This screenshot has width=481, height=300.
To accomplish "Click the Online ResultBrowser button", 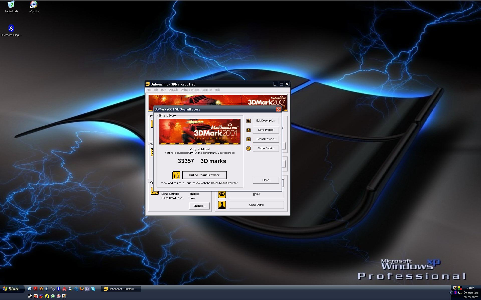I will [x=204, y=175].
